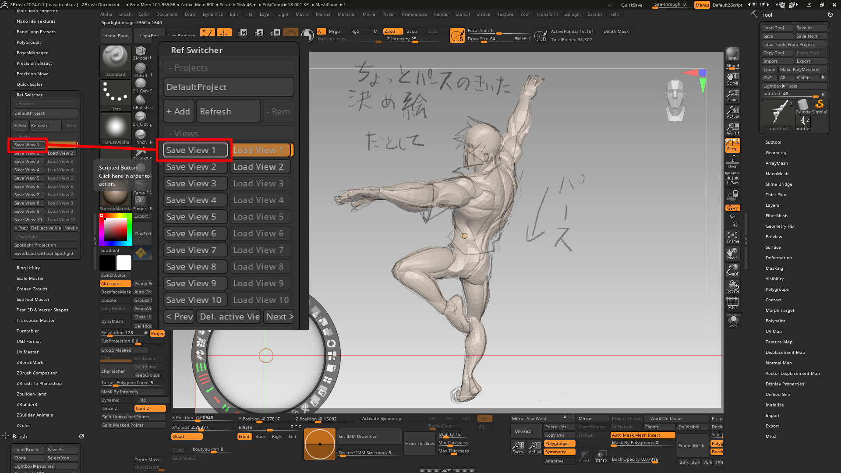The height and width of the screenshot is (473, 841).
Task: Enable the Front visibility mode button
Action: tap(244, 436)
